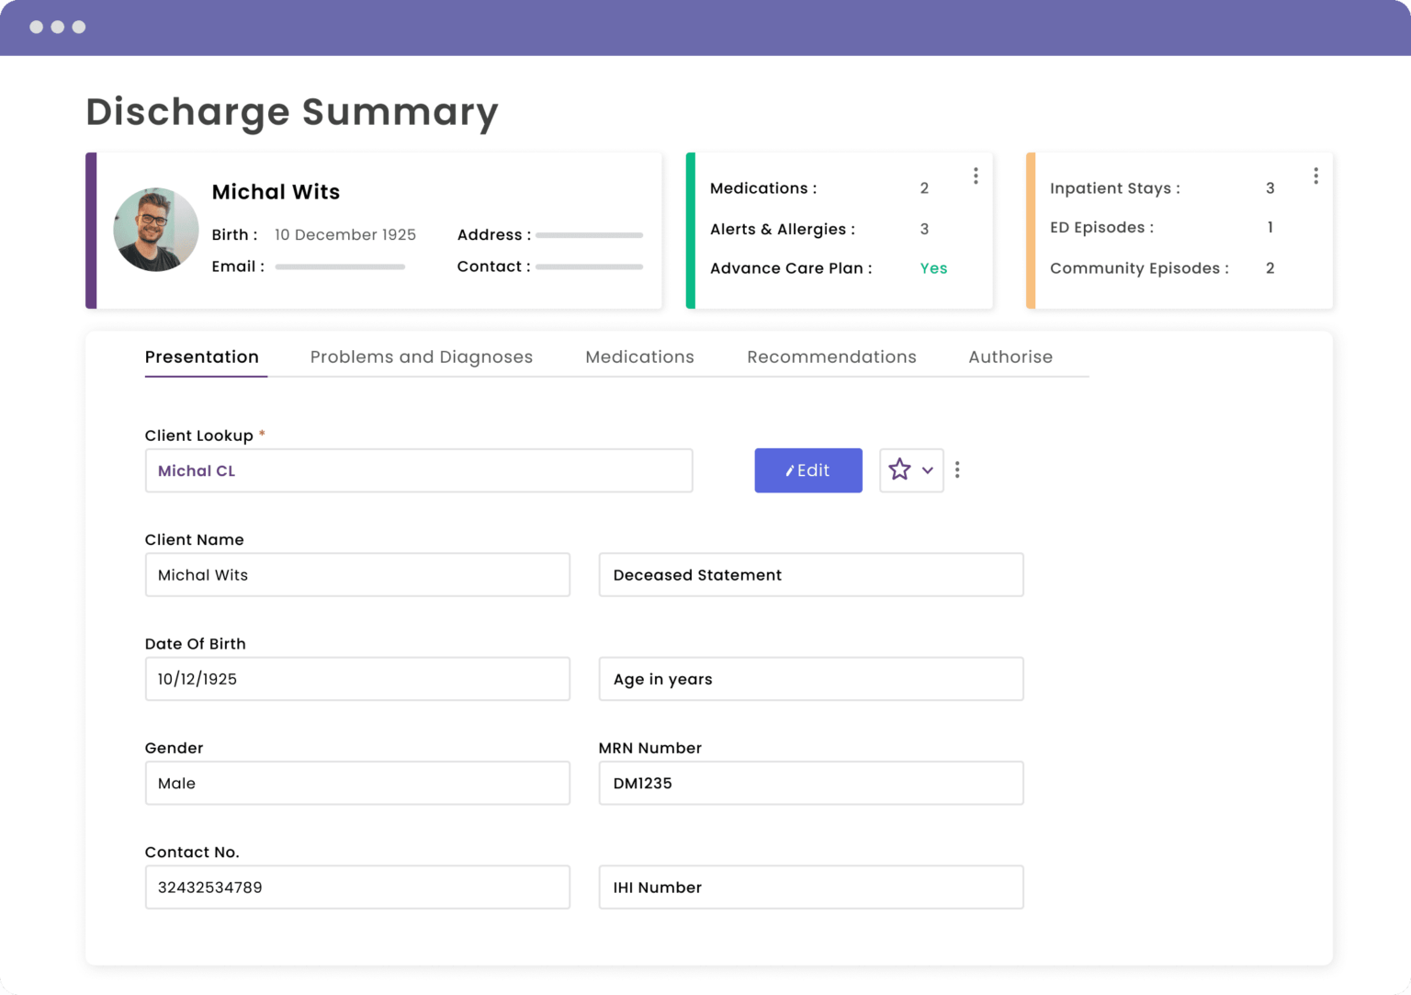Edit the MRN Number field

(810, 783)
